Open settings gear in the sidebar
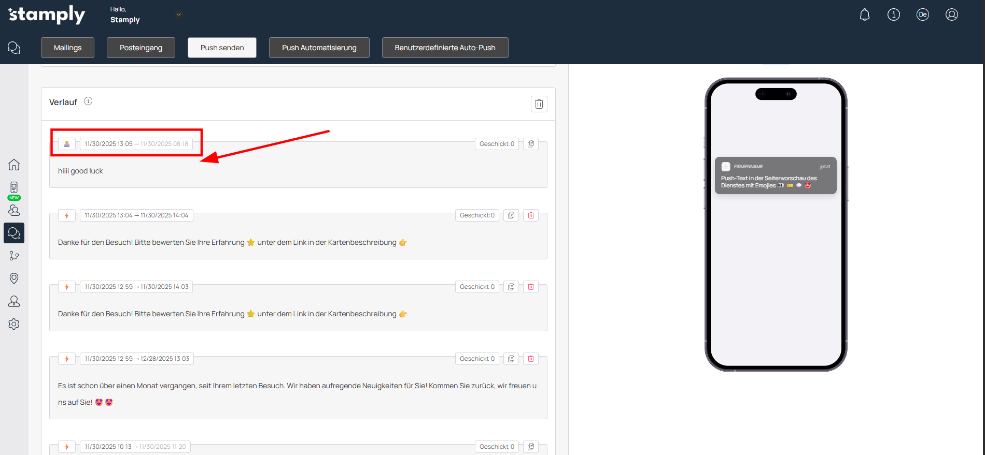The height and width of the screenshot is (455, 985). [14, 324]
